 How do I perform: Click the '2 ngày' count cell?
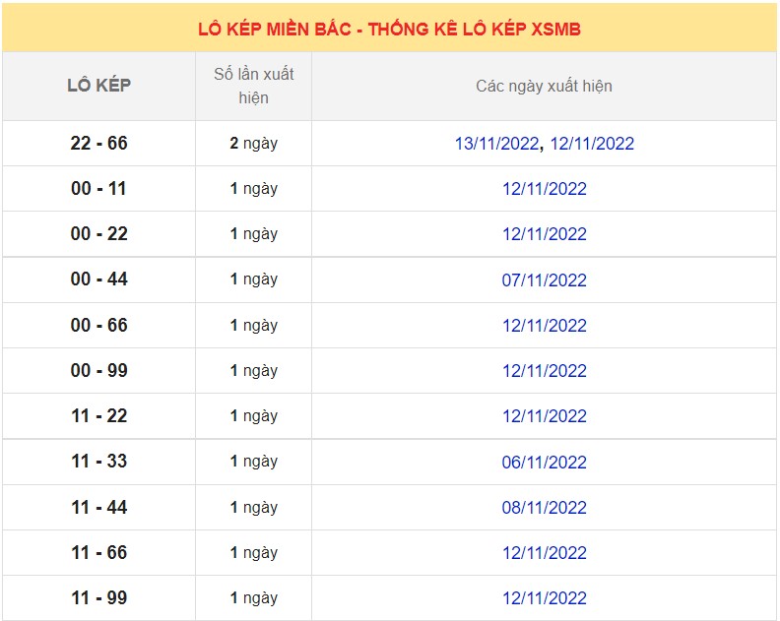coord(254,143)
